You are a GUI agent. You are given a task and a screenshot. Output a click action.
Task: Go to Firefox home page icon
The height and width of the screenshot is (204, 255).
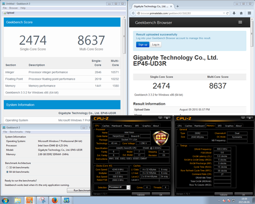coord(241,13)
